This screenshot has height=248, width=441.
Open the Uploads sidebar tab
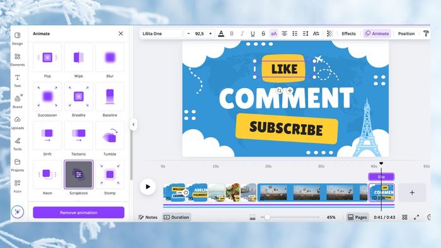tap(18, 123)
